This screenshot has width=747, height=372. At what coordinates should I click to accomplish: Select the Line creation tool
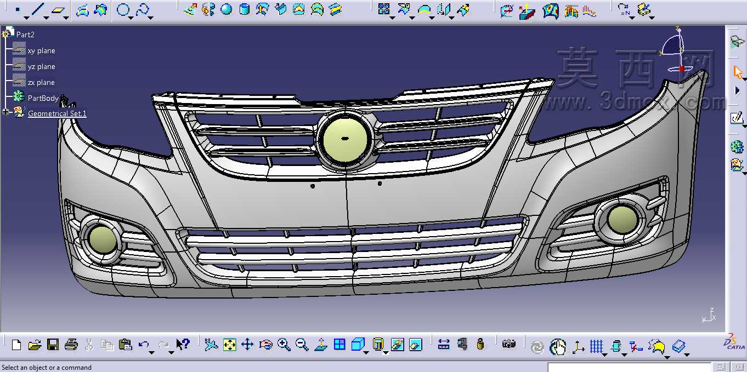[x=37, y=9]
